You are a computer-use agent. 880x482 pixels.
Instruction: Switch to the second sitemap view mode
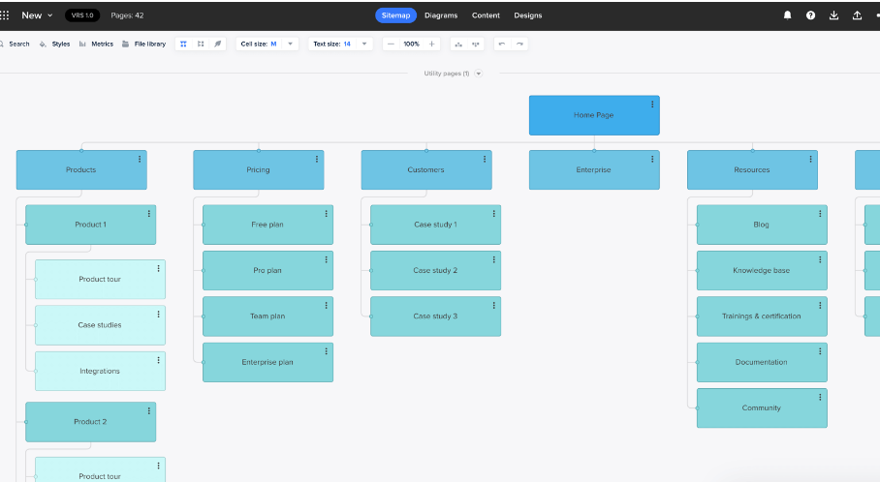pyautogui.click(x=201, y=44)
